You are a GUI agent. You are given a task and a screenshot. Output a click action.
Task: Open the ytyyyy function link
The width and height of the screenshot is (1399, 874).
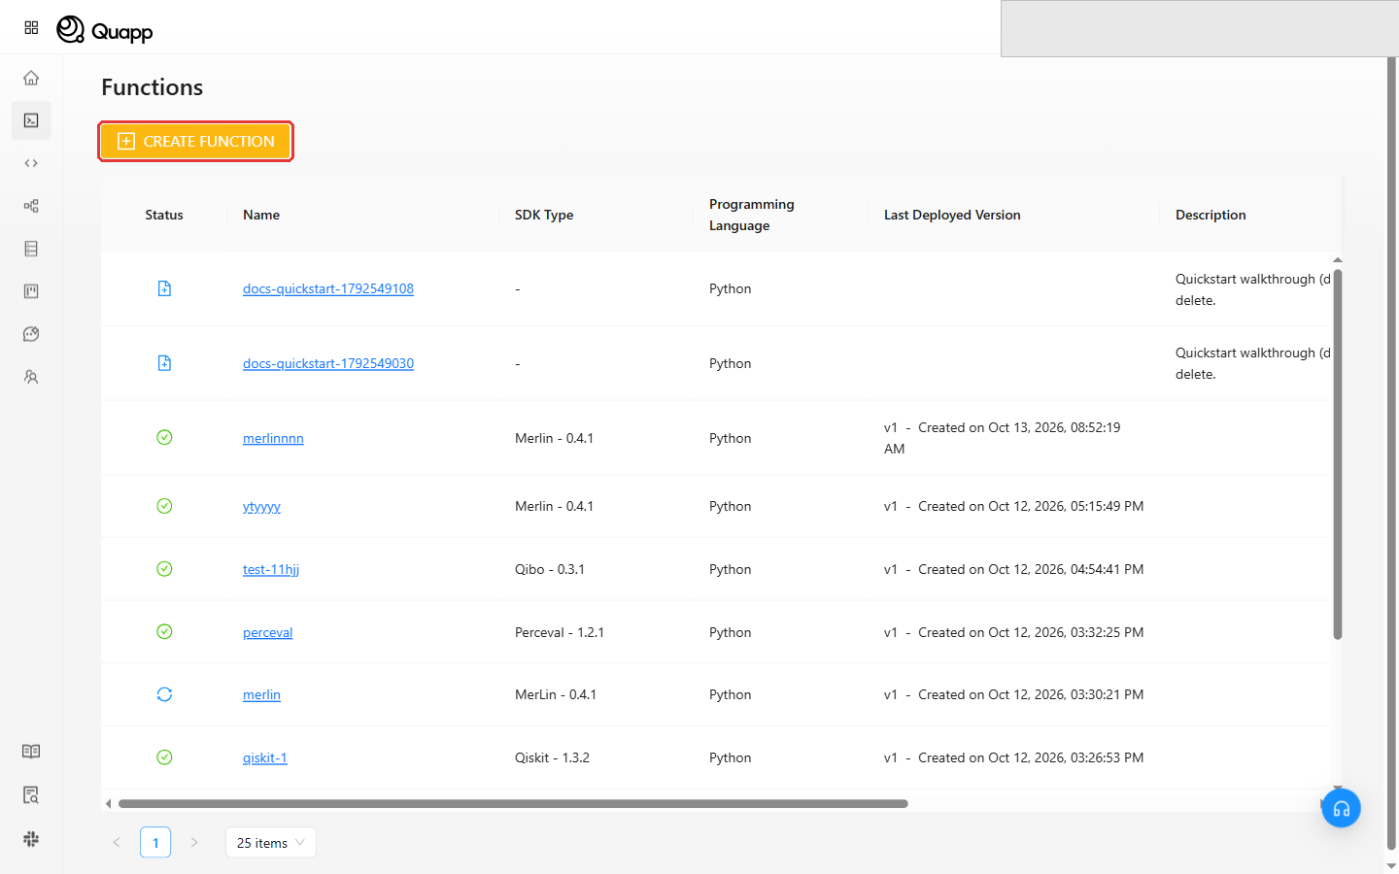[x=261, y=506]
